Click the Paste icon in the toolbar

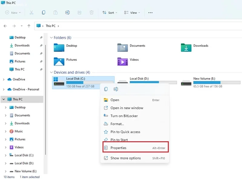(55, 13)
